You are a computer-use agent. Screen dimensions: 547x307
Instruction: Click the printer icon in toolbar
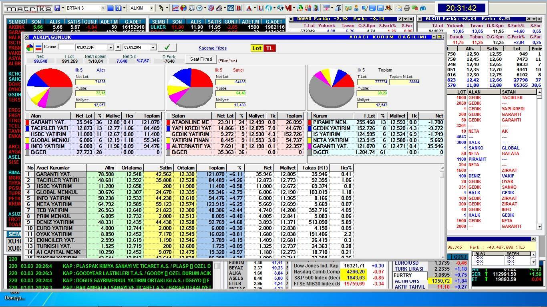tap(406, 8)
